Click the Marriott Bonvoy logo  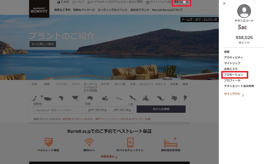(39, 9)
